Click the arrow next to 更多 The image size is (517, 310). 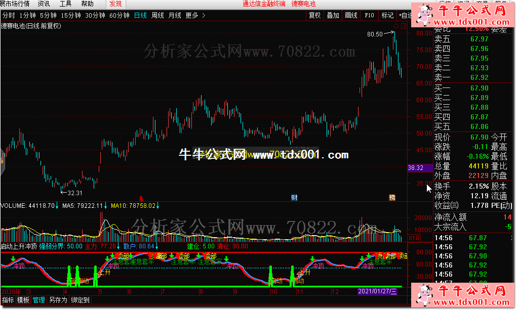(x=204, y=16)
